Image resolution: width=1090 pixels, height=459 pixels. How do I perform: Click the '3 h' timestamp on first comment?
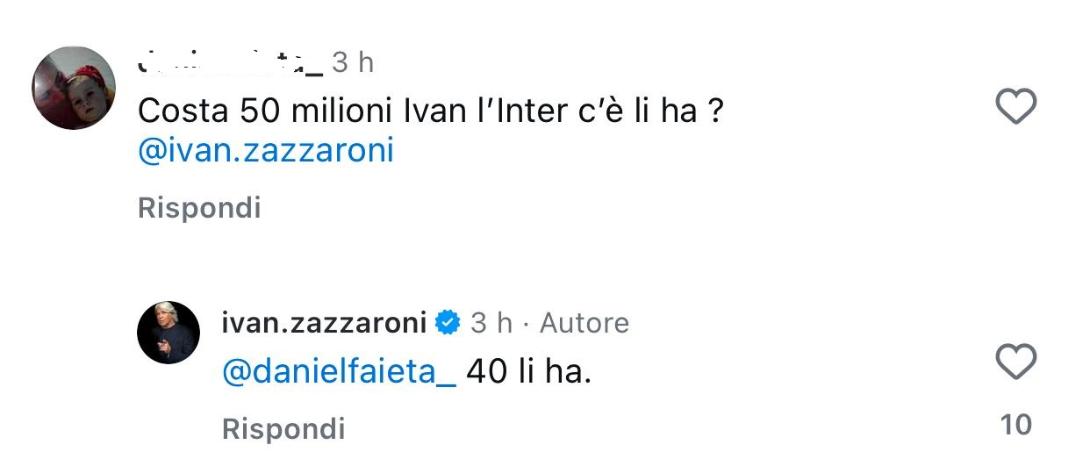click(353, 62)
